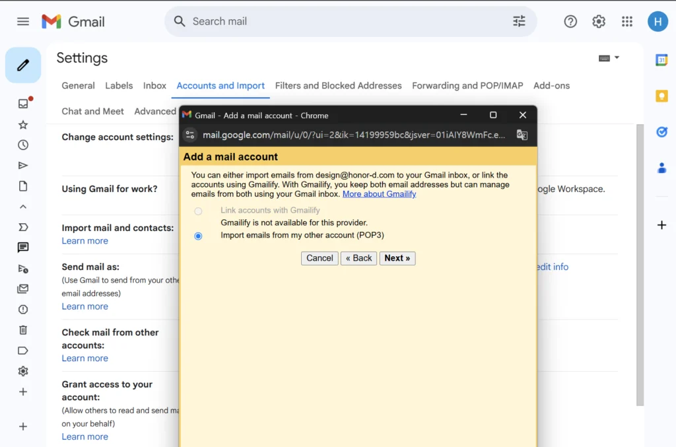Open the main menu hamburger icon
Screen dimensions: 676x447
coord(23,22)
